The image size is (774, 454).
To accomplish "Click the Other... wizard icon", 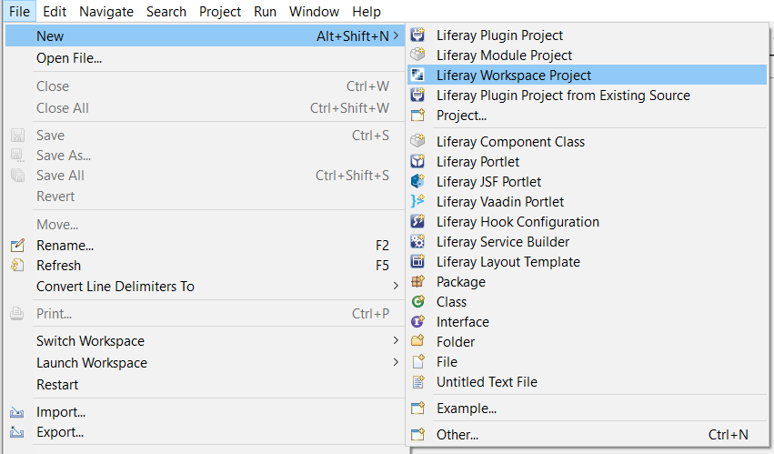I will click(417, 434).
